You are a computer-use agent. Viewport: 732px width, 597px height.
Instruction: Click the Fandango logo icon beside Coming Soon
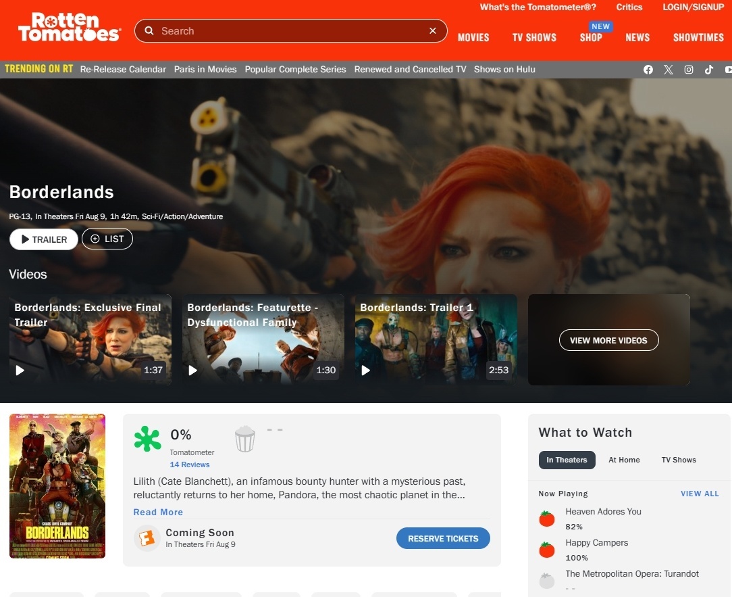pos(147,538)
